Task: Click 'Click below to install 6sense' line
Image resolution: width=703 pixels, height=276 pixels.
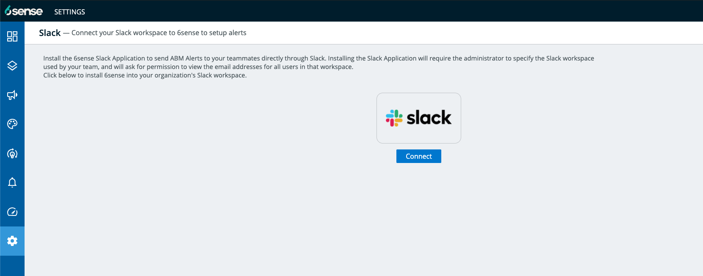Action: coord(145,75)
